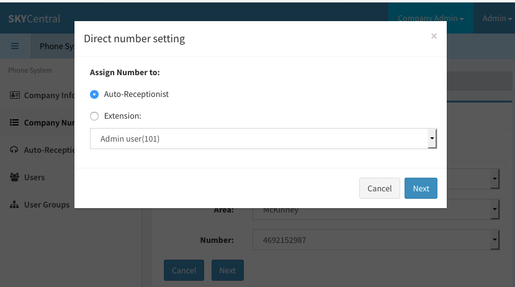Click the Company Info card icon
Viewport: 515px width, 287px height.
[14, 95]
